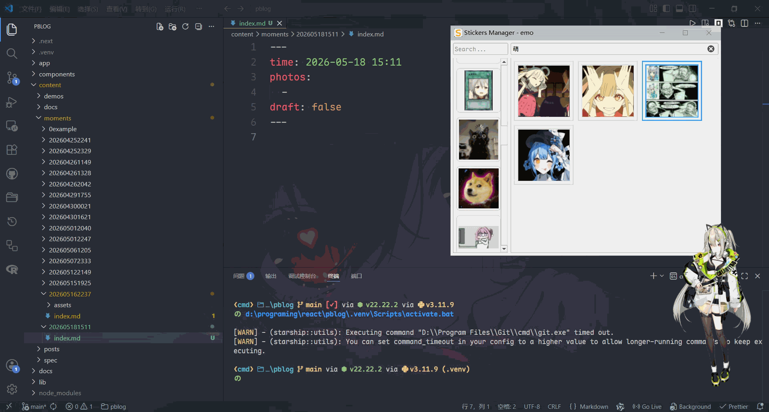
Task: Click the new terminal plus icon
Action: coord(653,276)
